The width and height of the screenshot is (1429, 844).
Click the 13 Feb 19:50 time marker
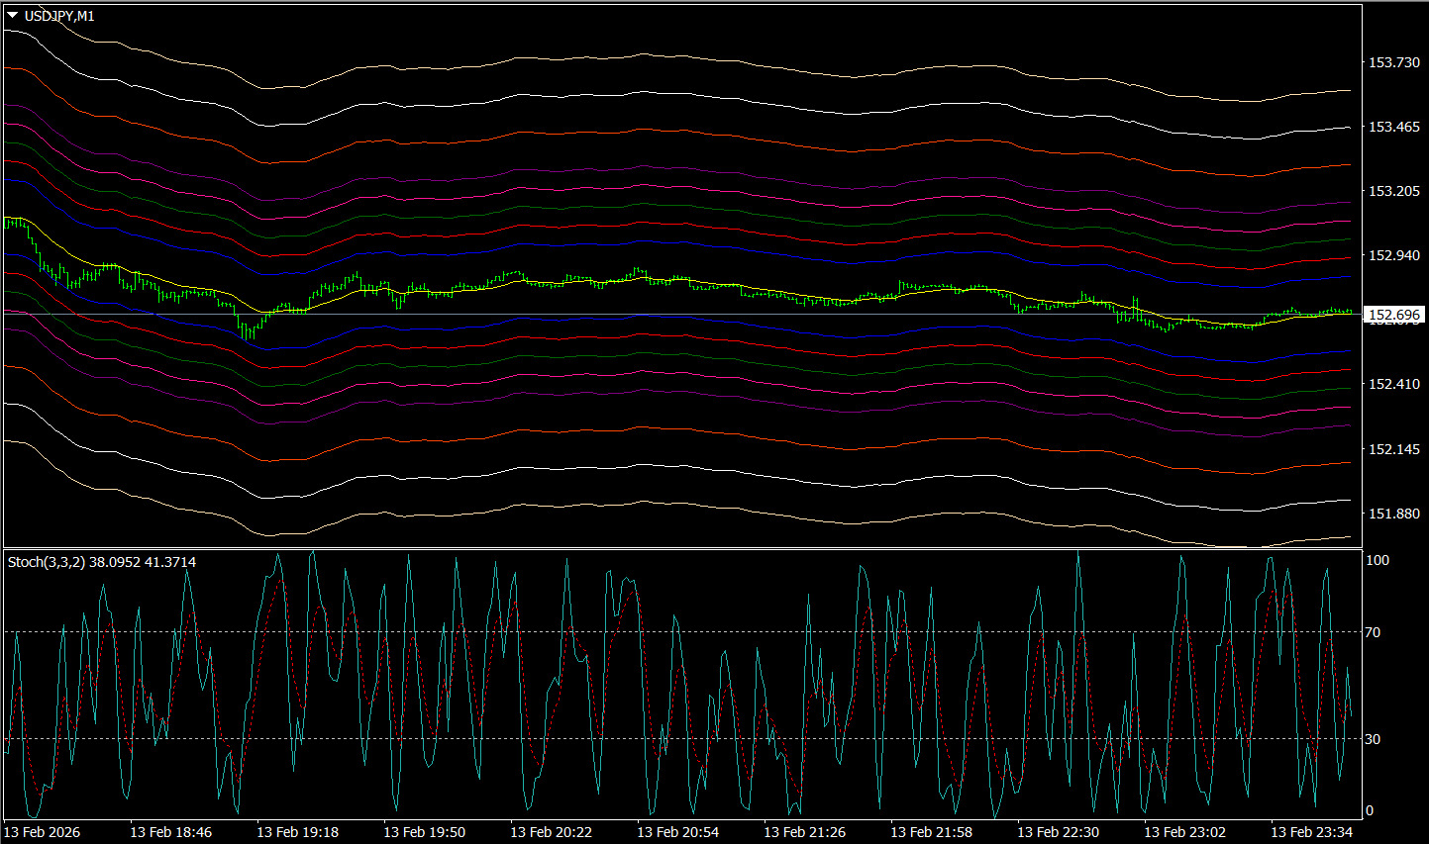pos(424,832)
